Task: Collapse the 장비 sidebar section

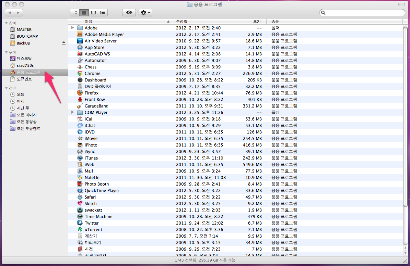Action: click(x=6, y=23)
